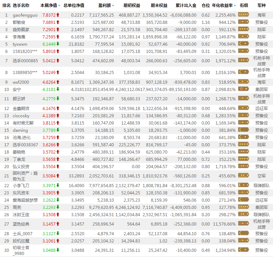Screen dimensions: 273x257
Task: Click the 选手名称 column header
Action: click(21, 6)
